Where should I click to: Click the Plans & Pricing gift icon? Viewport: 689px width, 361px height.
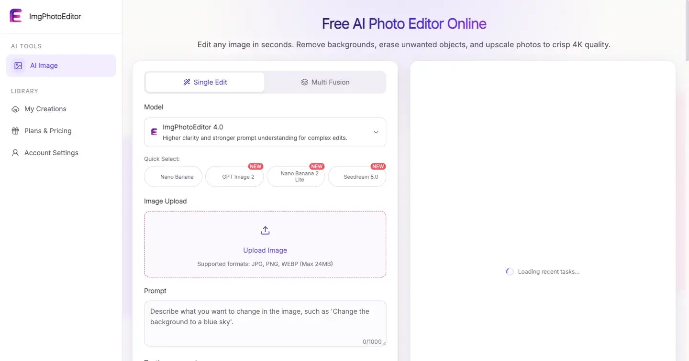point(15,131)
